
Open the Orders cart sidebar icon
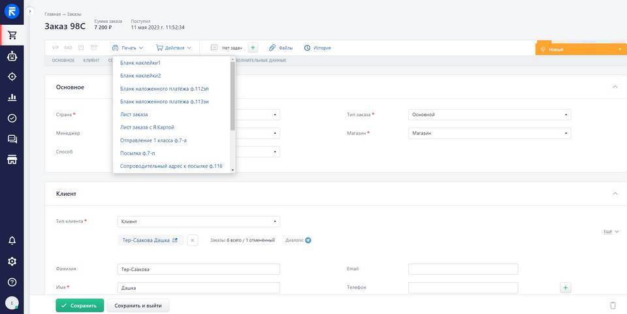click(12, 35)
